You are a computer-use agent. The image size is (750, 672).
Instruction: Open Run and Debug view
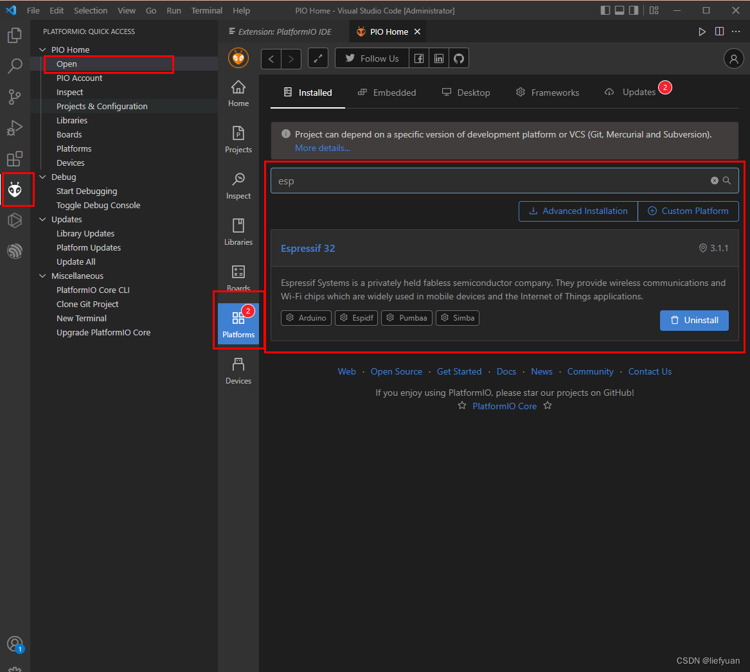coord(15,128)
